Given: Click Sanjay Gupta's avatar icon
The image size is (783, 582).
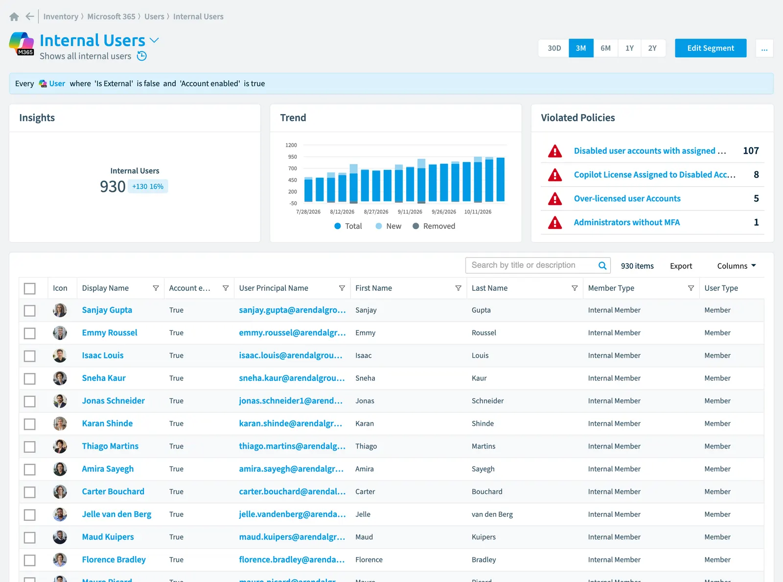Looking at the screenshot, I should [x=60, y=310].
